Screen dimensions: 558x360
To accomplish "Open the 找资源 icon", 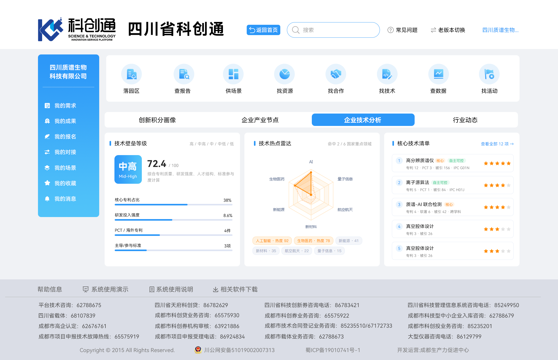I will [x=284, y=74].
